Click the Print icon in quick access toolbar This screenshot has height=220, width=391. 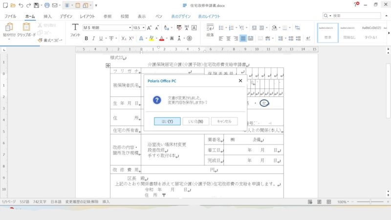pos(47,5)
